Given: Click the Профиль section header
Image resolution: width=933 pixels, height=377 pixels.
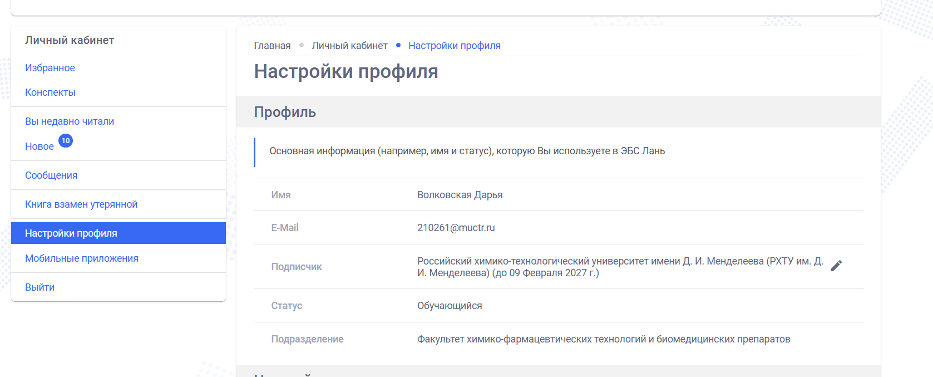Looking at the screenshot, I should coord(285,112).
